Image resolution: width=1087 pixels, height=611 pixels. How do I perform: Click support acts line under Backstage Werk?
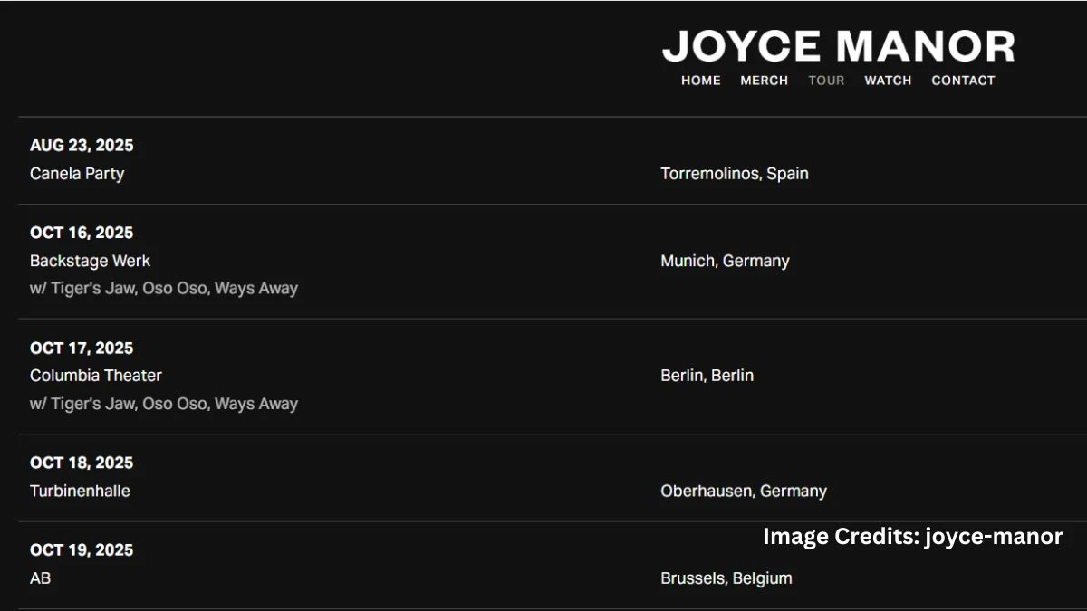[x=164, y=289]
